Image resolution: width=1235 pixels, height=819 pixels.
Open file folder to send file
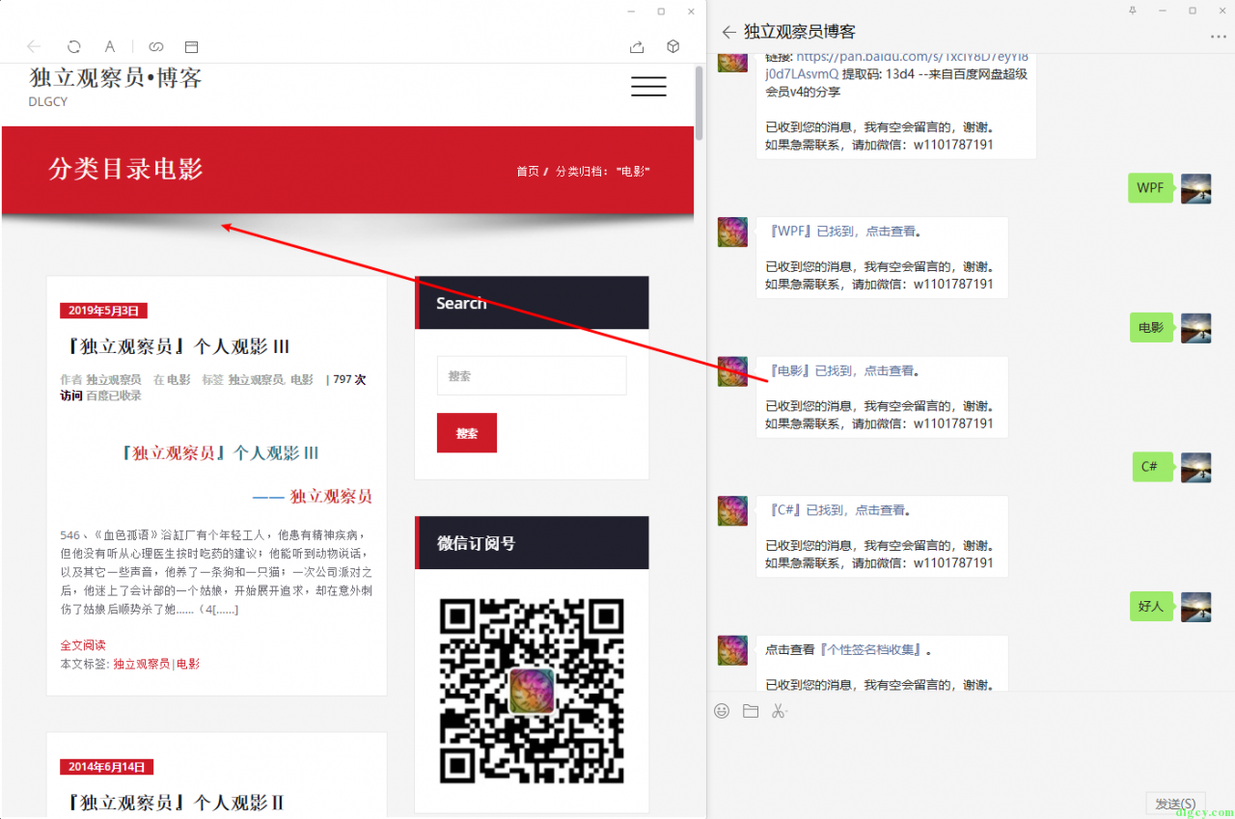tap(751, 711)
